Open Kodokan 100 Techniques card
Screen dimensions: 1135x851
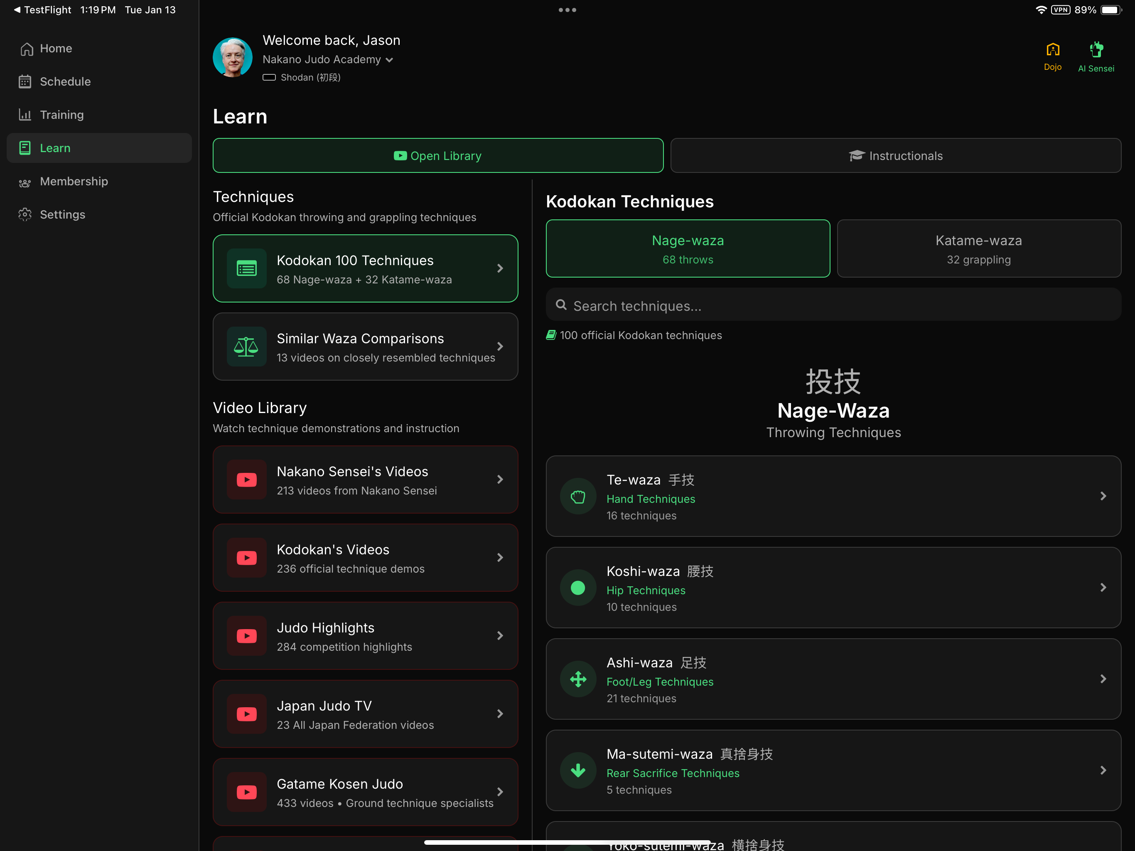pyautogui.click(x=365, y=268)
